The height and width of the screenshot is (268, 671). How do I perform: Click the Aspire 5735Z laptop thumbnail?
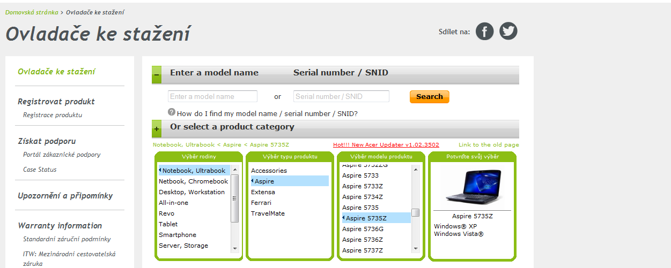(x=472, y=187)
